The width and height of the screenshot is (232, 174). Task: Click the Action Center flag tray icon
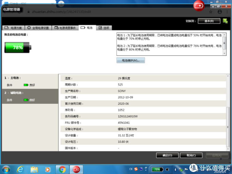186,170
